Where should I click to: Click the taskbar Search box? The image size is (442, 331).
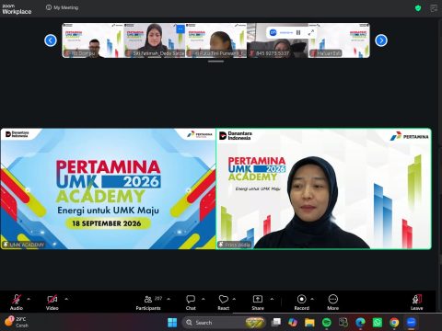[x=224, y=323]
